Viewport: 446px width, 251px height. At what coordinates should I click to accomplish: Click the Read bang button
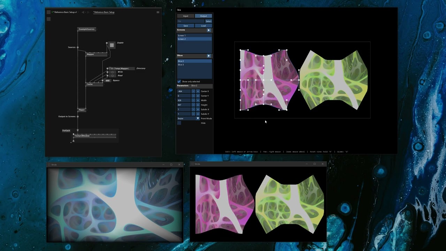(113, 76)
